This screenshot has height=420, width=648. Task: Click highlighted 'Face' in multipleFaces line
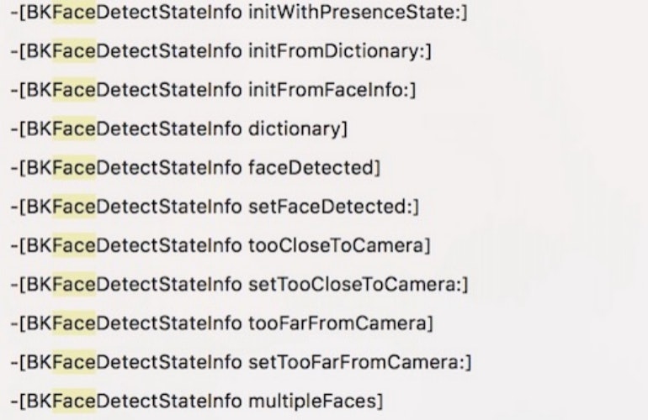coord(74,400)
